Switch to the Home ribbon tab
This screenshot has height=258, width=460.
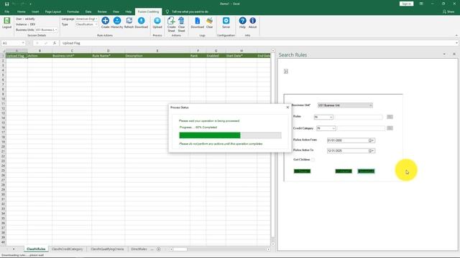[x=21, y=11]
